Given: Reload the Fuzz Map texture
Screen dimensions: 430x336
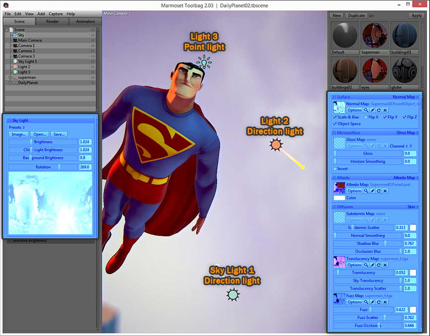Looking at the screenshot, I should [379, 302].
